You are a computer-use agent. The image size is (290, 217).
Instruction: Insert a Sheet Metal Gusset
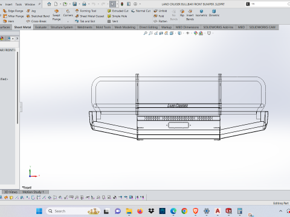pos(89,16)
